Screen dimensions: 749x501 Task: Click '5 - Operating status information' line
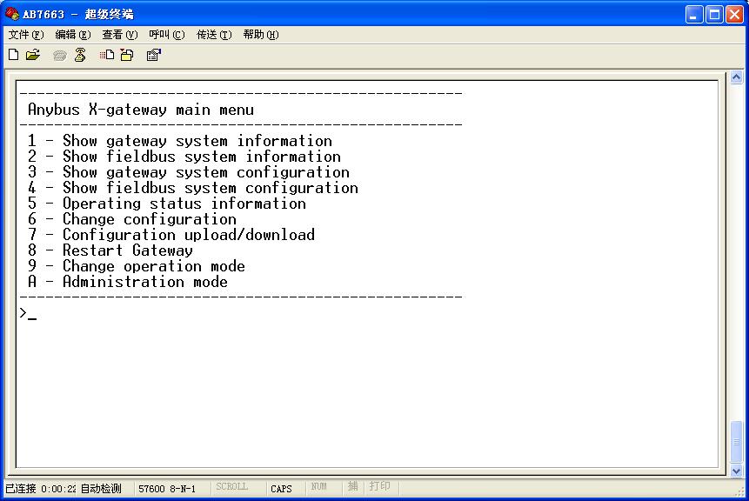click(x=167, y=204)
